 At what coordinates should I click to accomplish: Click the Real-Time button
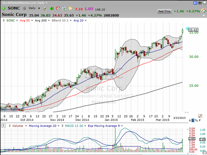[164, 11]
